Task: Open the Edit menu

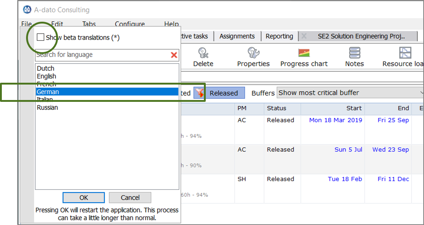Action: point(57,24)
